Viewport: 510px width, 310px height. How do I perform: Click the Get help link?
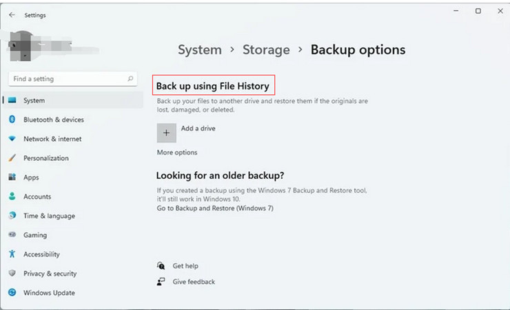tap(185, 266)
